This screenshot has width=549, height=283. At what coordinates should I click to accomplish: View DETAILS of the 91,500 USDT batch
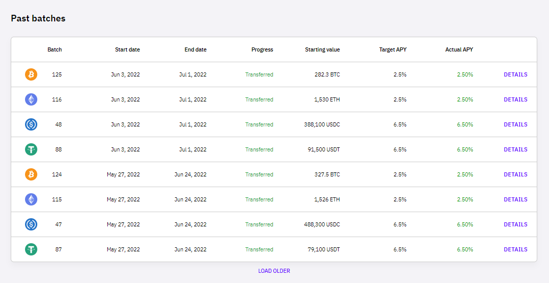click(x=515, y=149)
